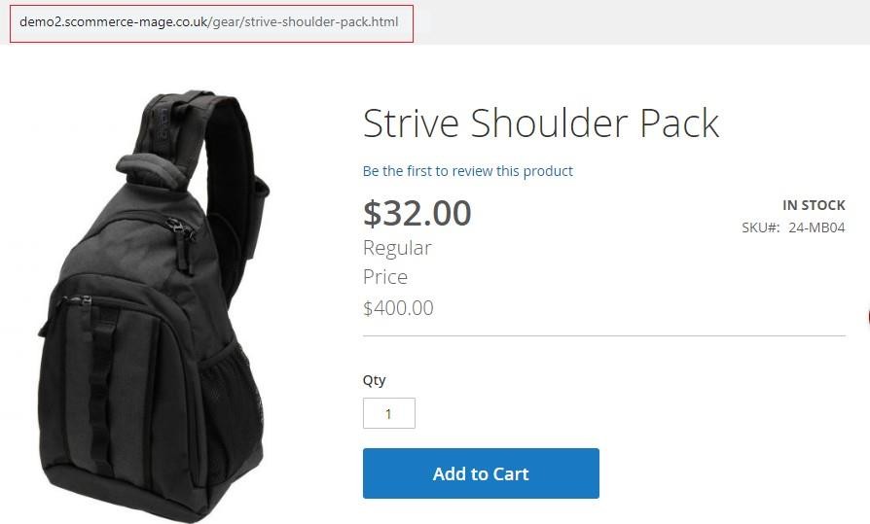Click the SKU# label text
The width and height of the screenshot is (870, 524).
pyautogui.click(x=761, y=227)
